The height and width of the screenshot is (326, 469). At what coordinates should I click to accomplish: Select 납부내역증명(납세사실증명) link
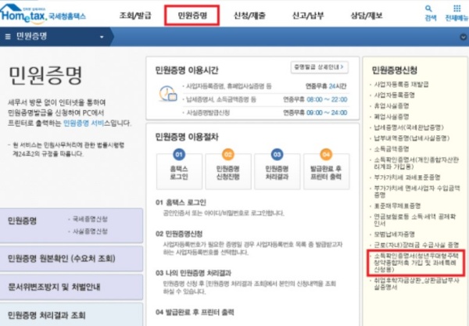click(412, 138)
